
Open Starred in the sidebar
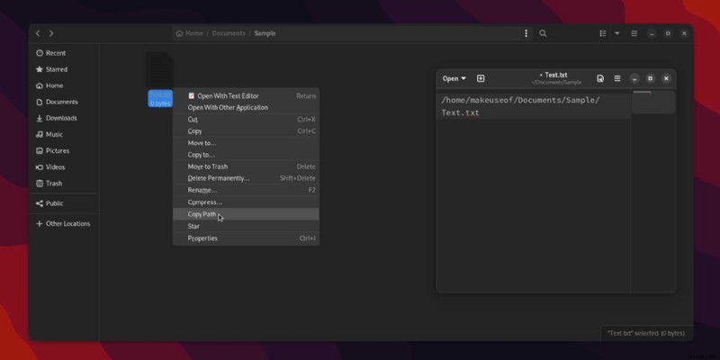(x=64, y=69)
